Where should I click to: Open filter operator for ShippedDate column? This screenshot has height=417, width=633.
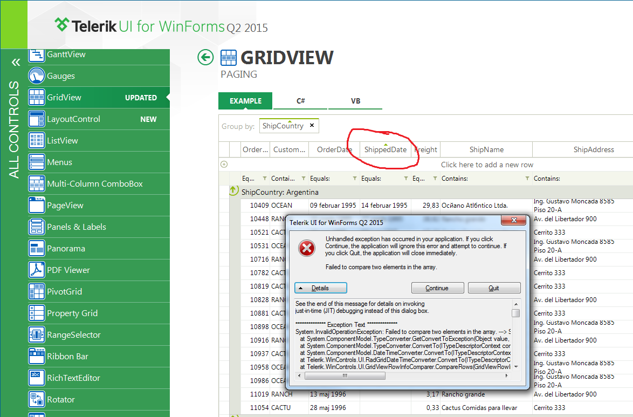pos(405,178)
